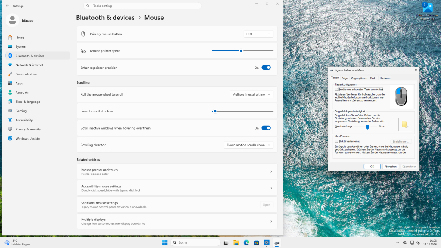Expand Roll the mouse wheel dropdown

click(x=251, y=94)
